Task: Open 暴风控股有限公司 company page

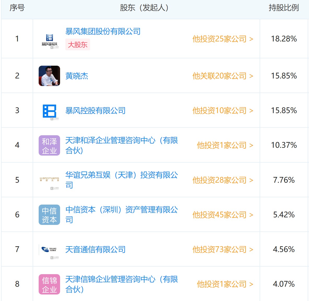Action: [95, 110]
